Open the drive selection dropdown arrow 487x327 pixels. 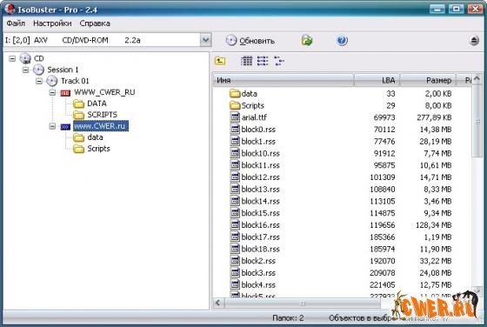coord(205,40)
